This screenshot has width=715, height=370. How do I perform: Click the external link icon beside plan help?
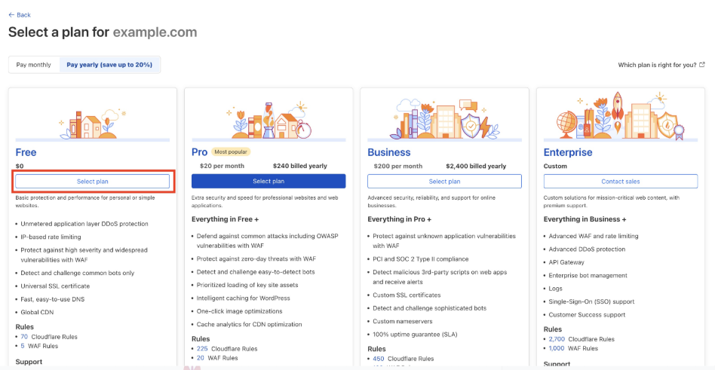pos(702,65)
